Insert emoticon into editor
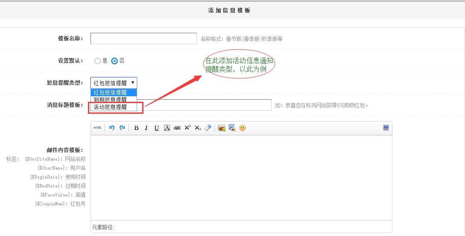Image resolution: width=465 pixels, height=236 pixels. coord(243,128)
